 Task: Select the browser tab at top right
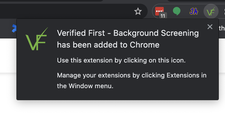tap(196, 1)
